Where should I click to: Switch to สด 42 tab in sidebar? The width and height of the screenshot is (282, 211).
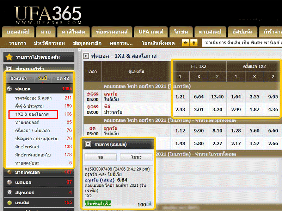pyautogui.click(x=63, y=78)
